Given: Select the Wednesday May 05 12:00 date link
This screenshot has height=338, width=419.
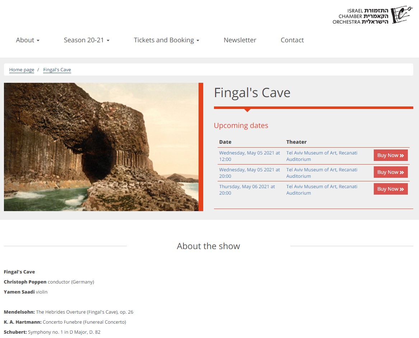Looking at the screenshot, I should (249, 156).
